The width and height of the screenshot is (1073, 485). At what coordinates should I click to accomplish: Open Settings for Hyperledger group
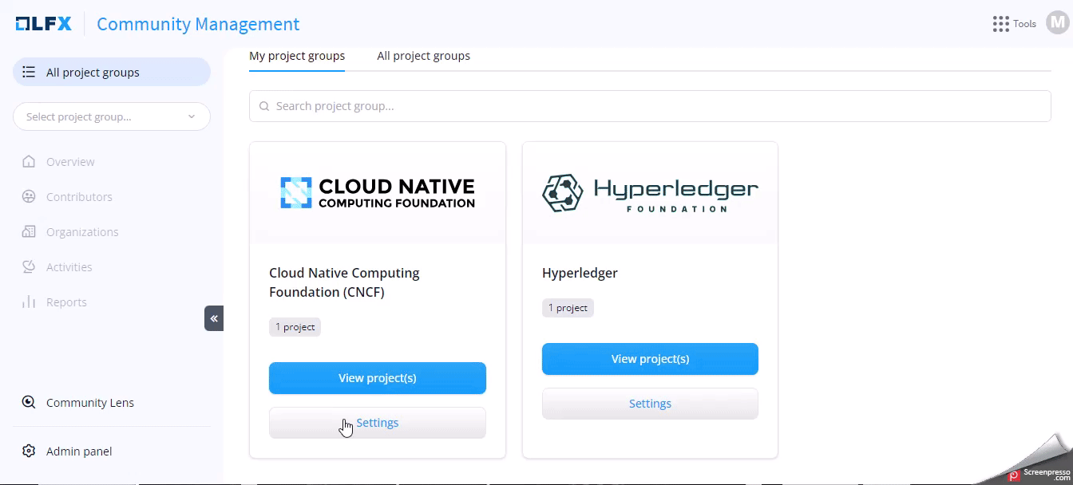pyautogui.click(x=650, y=404)
